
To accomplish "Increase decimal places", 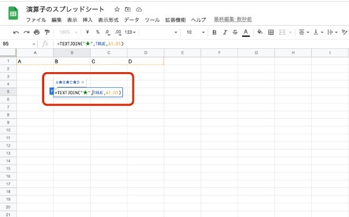I will click(118, 33).
